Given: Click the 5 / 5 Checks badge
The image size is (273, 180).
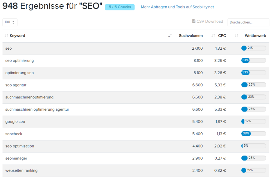Looking at the screenshot, I should pos(120,7).
